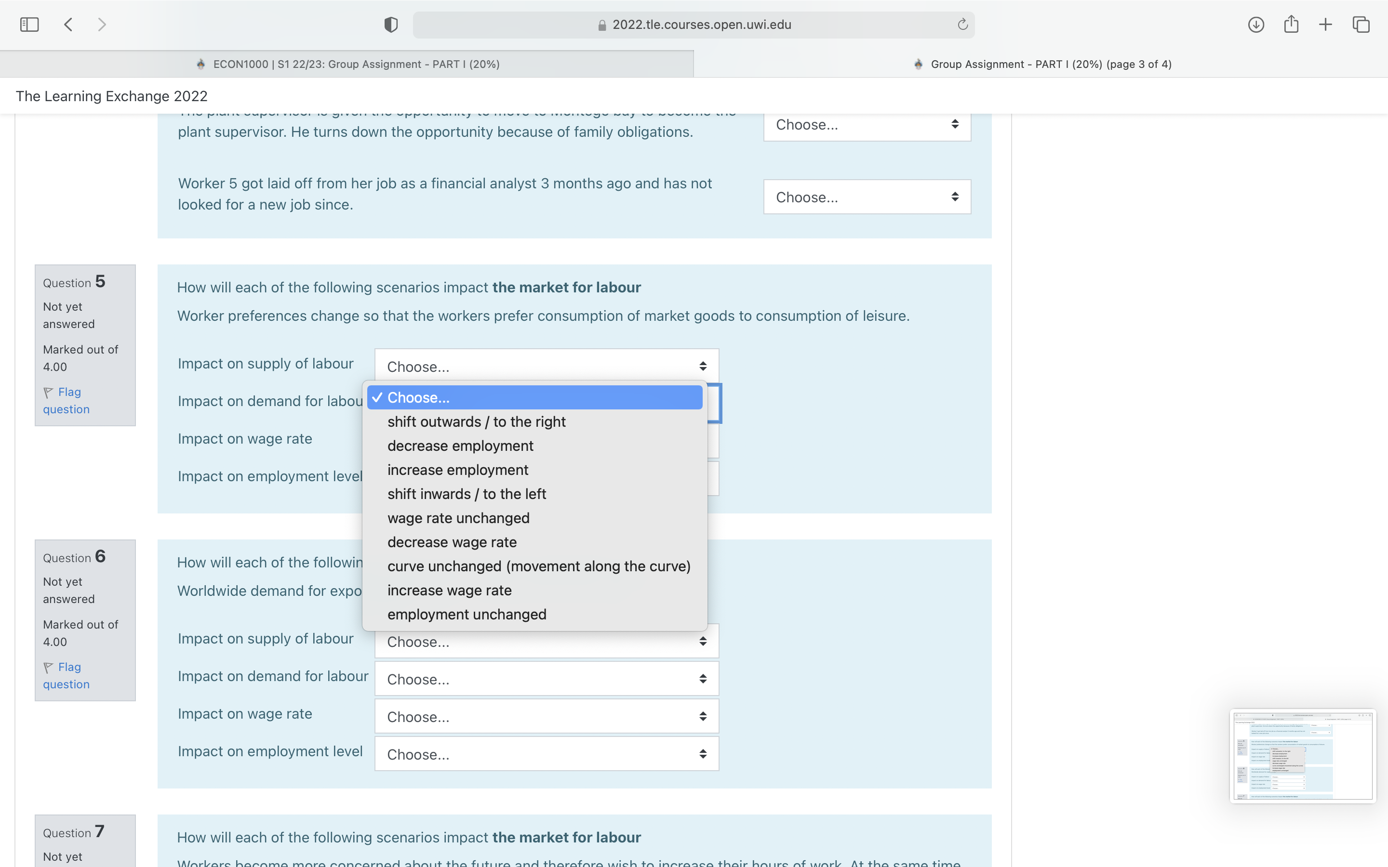Choose 'increase wage rate' from the list
The width and height of the screenshot is (1388, 867).
(449, 590)
